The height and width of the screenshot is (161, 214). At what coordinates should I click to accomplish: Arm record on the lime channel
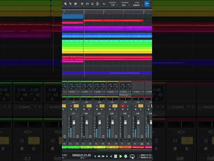(x=84, y=110)
